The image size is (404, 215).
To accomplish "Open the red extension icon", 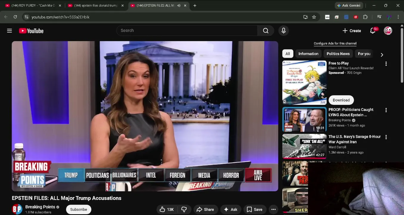I will click(356, 17).
